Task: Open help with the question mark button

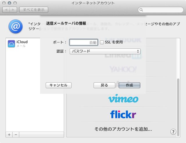Action: (173, 132)
